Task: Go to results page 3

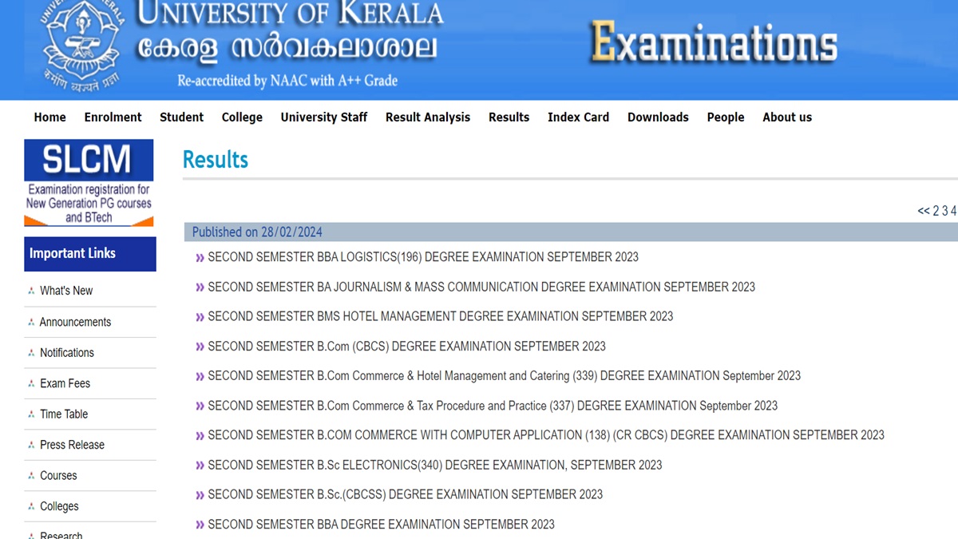Action: click(945, 211)
